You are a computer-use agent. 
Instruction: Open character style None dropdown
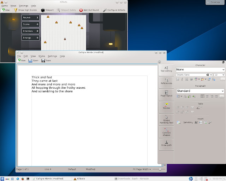point(200,70)
